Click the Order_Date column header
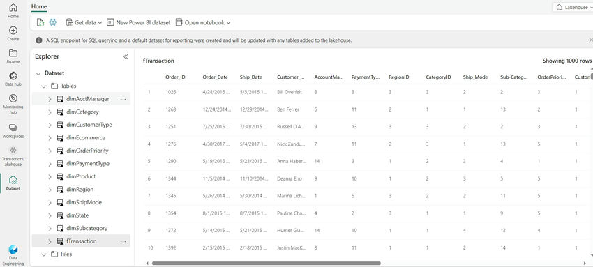593x267 pixels. point(215,77)
